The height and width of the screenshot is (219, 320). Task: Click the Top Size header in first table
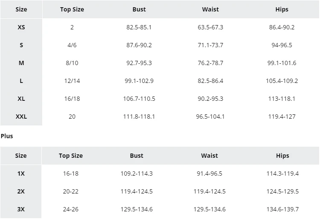pyautogui.click(x=72, y=9)
